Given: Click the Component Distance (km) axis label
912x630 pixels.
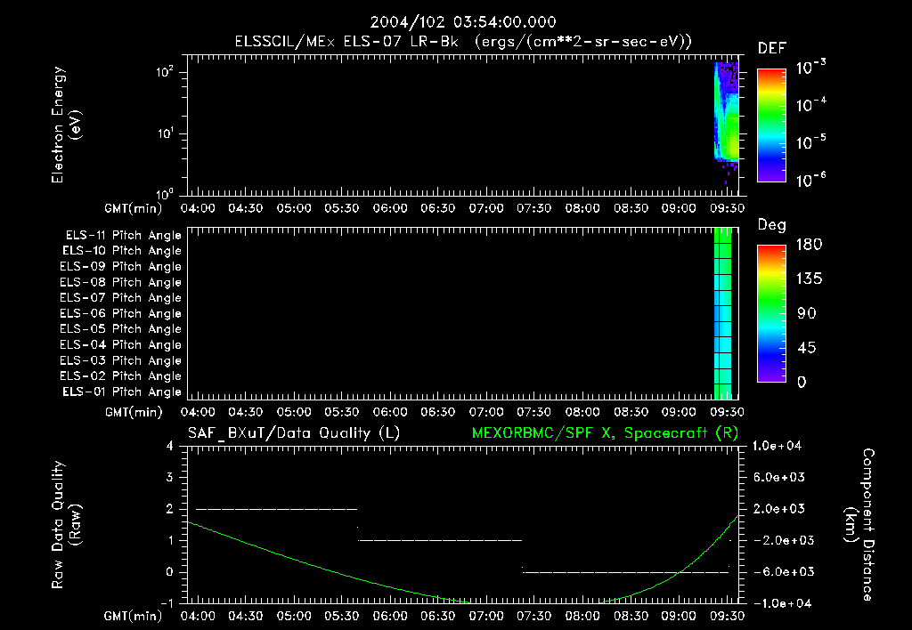Looking at the screenshot, I should (859, 525).
